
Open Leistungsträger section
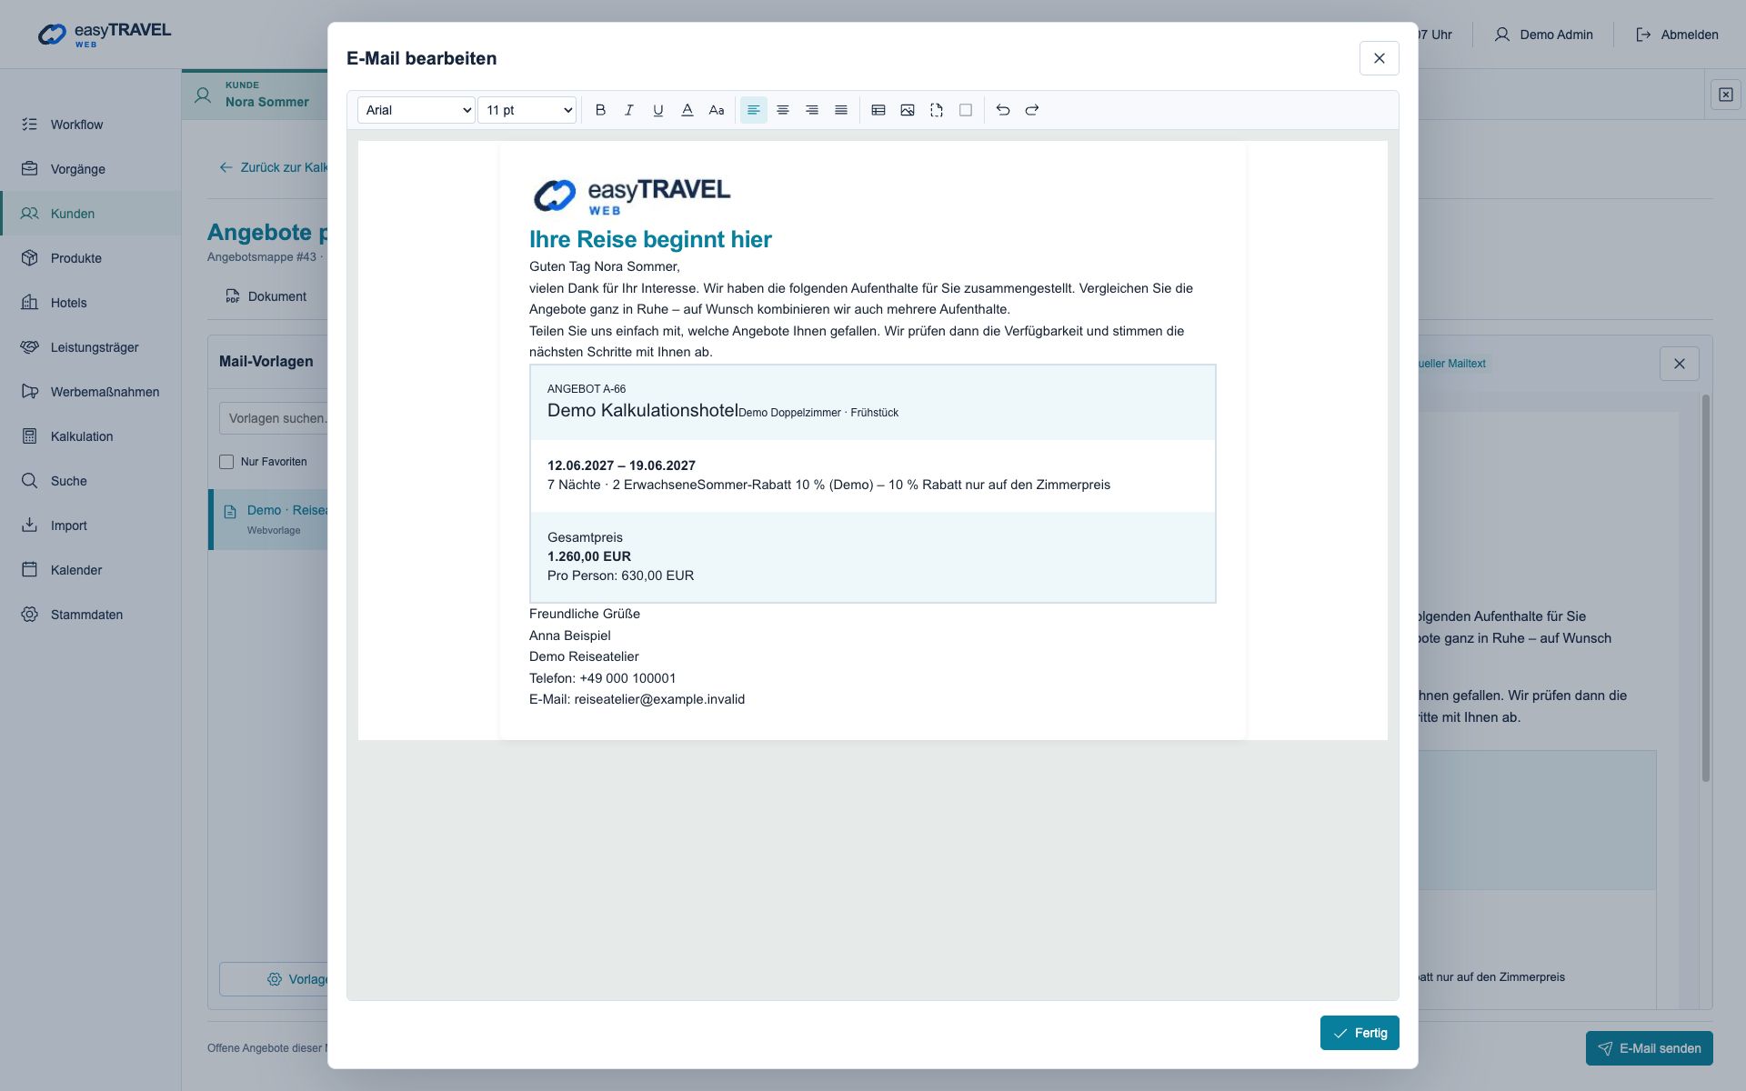(x=91, y=347)
